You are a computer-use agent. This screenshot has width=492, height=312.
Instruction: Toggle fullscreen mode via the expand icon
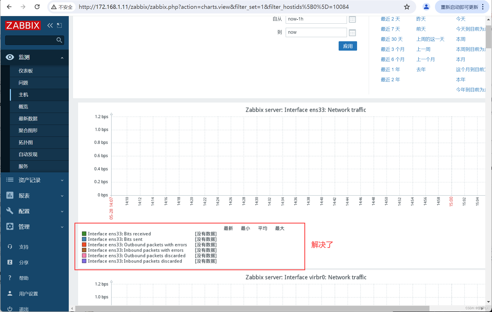coord(59,25)
